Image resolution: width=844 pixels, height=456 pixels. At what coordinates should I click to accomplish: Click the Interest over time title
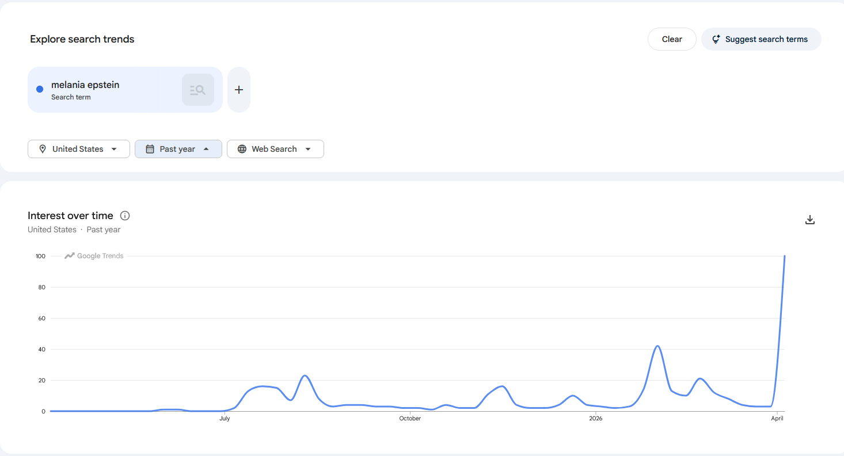(70, 216)
